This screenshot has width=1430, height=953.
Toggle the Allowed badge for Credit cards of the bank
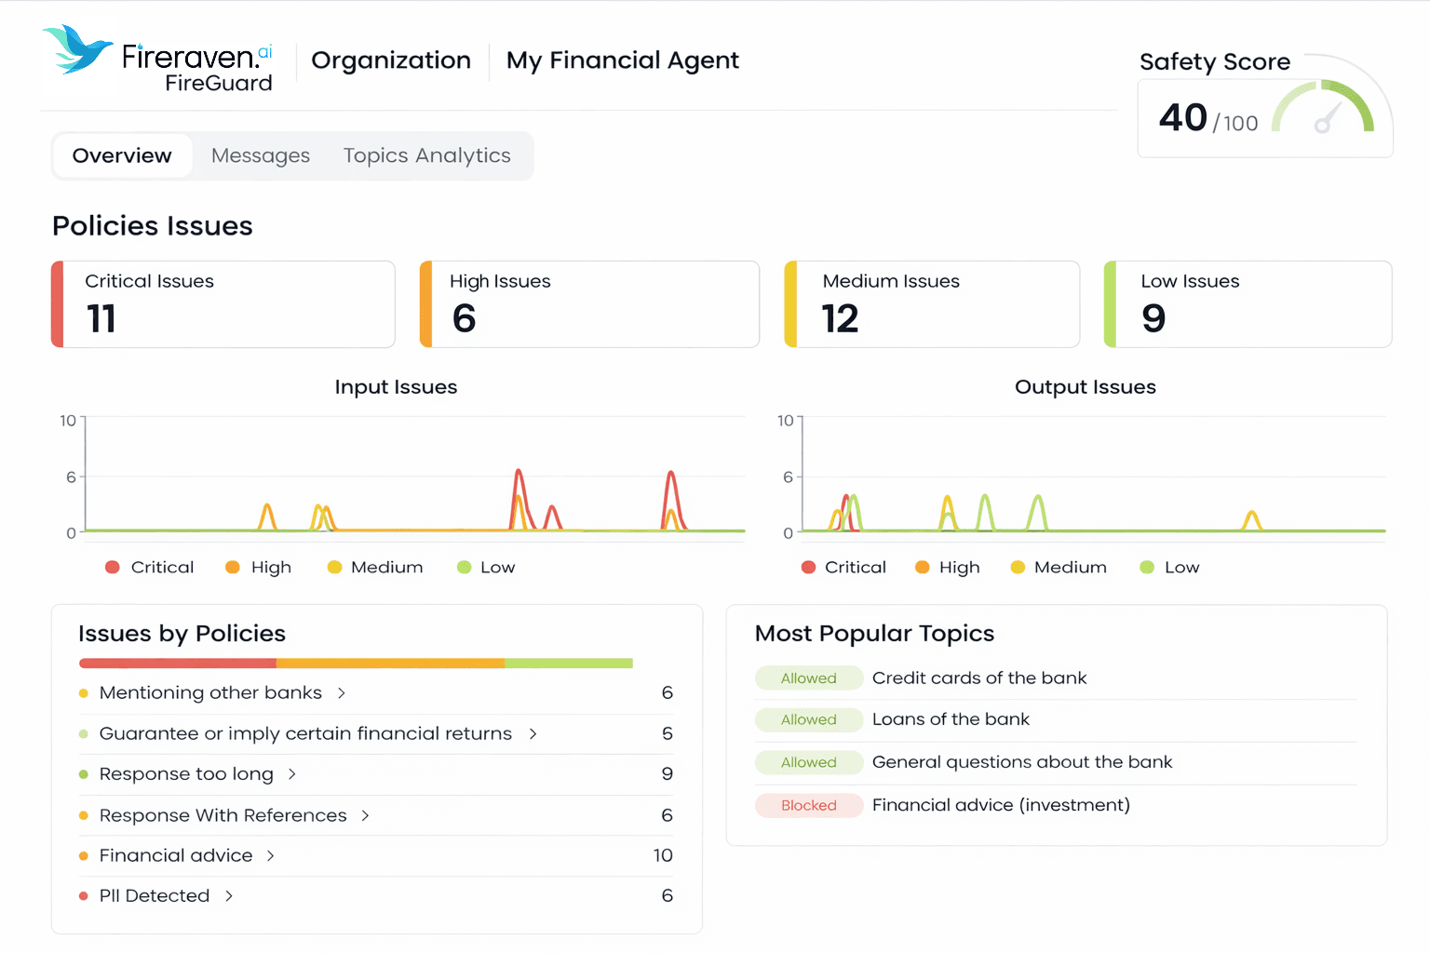point(808,678)
